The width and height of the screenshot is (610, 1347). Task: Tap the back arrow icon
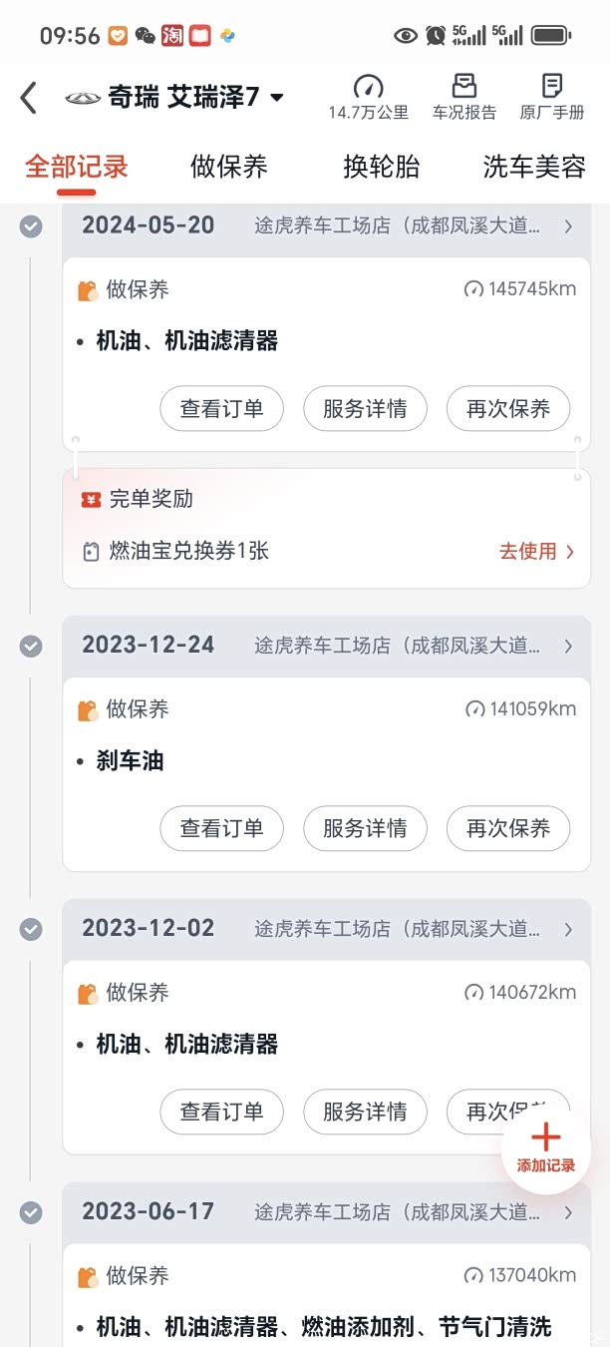pyautogui.click(x=28, y=98)
